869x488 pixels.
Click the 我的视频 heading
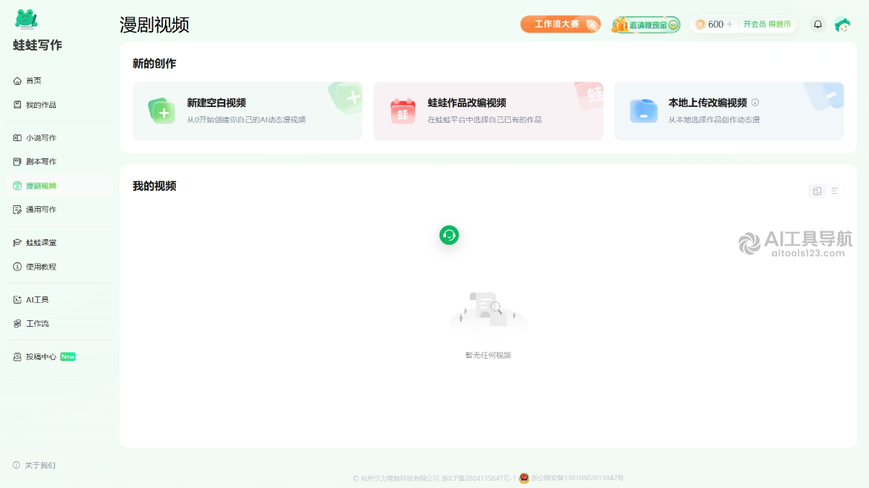[154, 186]
